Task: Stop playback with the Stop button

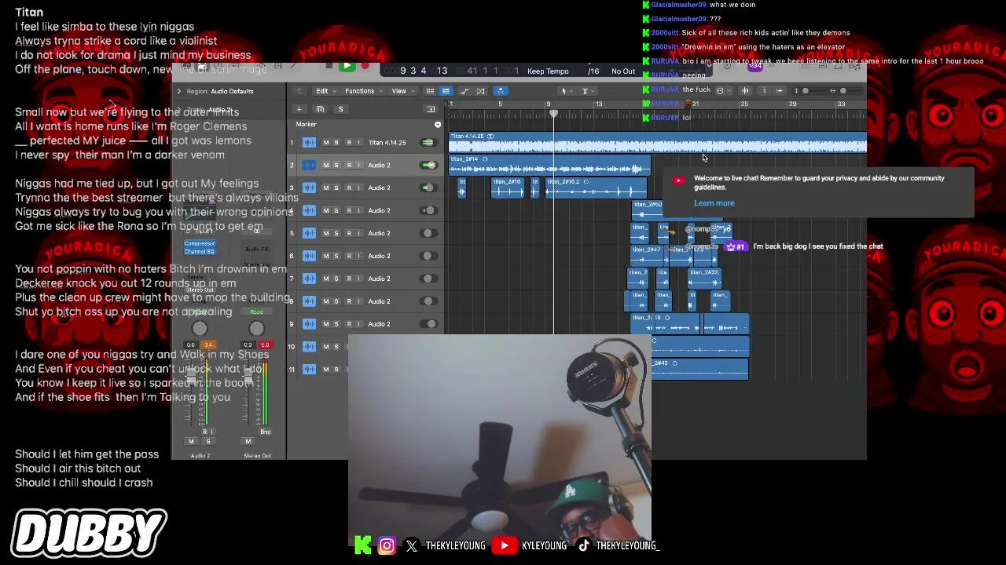Action: point(329,67)
